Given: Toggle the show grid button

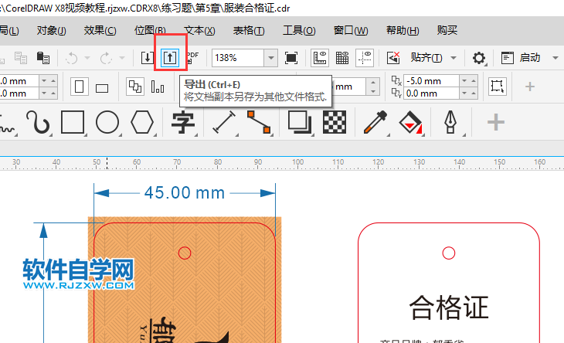Looking at the screenshot, I should (x=342, y=58).
